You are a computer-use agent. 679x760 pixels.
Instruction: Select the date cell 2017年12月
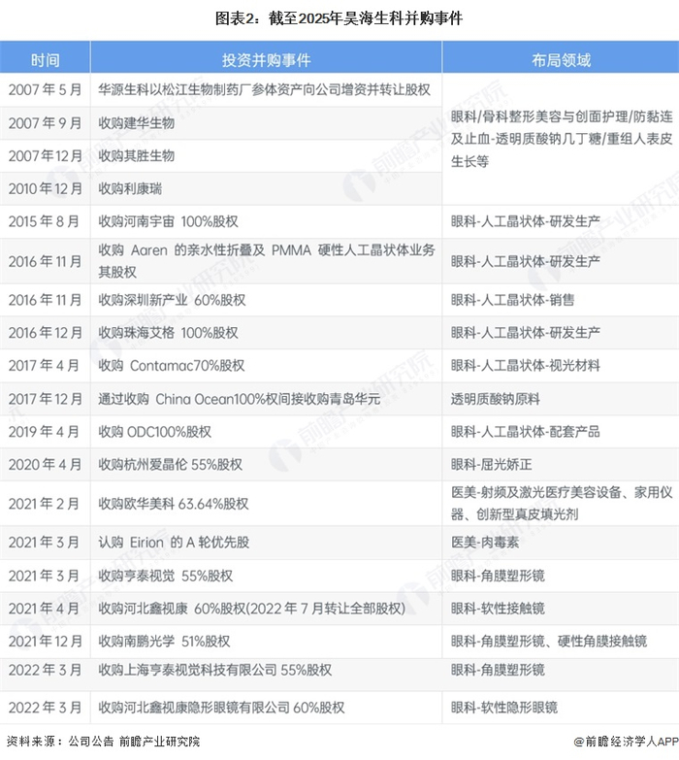(45, 399)
